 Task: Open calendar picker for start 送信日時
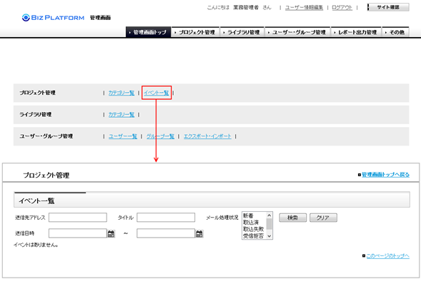point(112,233)
